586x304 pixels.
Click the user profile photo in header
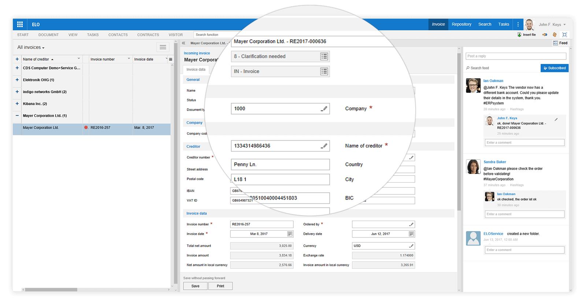click(x=529, y=24)
